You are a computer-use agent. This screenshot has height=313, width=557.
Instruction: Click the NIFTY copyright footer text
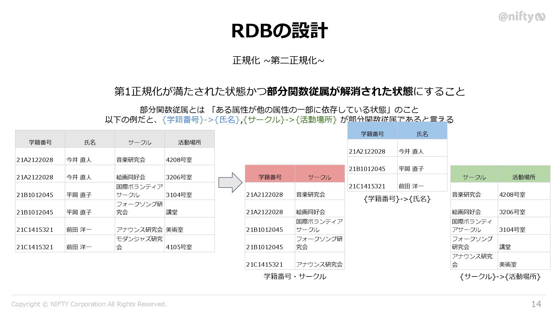point(89,304)
